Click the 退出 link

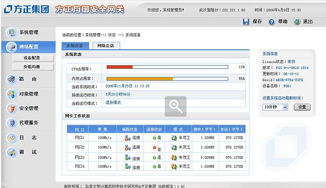(308, 22)
